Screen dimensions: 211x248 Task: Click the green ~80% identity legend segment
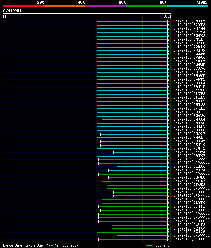146,6
